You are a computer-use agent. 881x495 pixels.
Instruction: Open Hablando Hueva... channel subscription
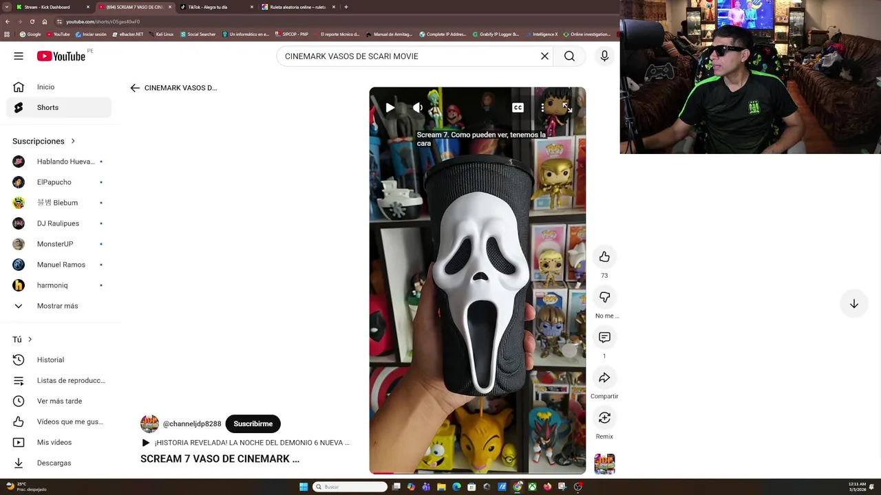[59, 162]
